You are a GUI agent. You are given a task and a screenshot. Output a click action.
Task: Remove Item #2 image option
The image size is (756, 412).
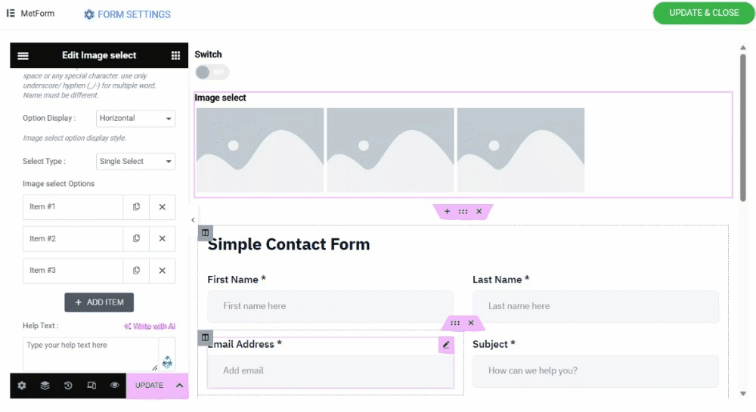click(x=162, y=239)
